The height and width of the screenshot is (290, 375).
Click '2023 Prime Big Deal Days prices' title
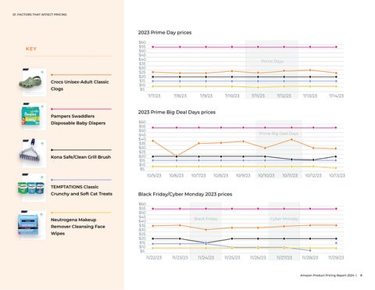(177, 113)
